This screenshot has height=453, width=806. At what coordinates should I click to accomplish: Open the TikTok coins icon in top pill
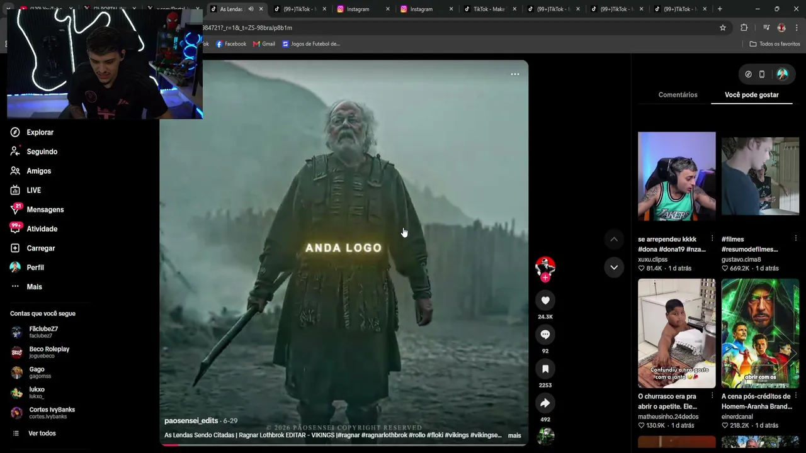(x=748, y=74)
